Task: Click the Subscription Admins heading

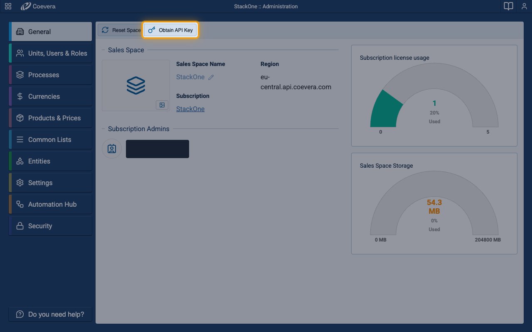Action: [139, 129]
